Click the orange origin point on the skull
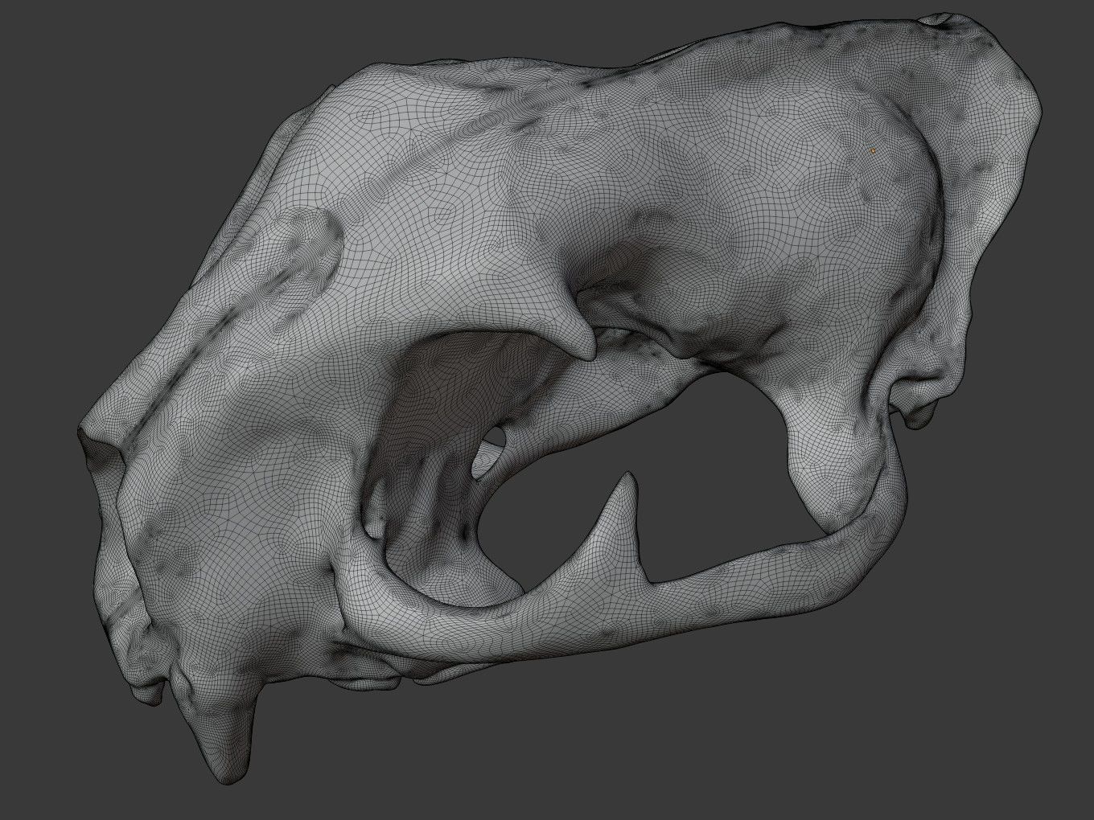The width and height of the screenshot is (1094, 820). tap(873, 150)
